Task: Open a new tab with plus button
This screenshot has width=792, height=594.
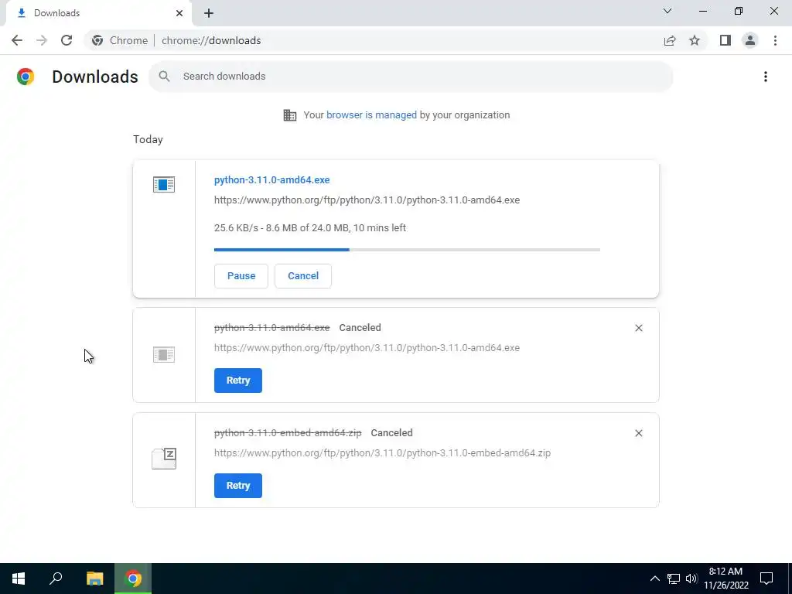Action: [x=209, y=13]
